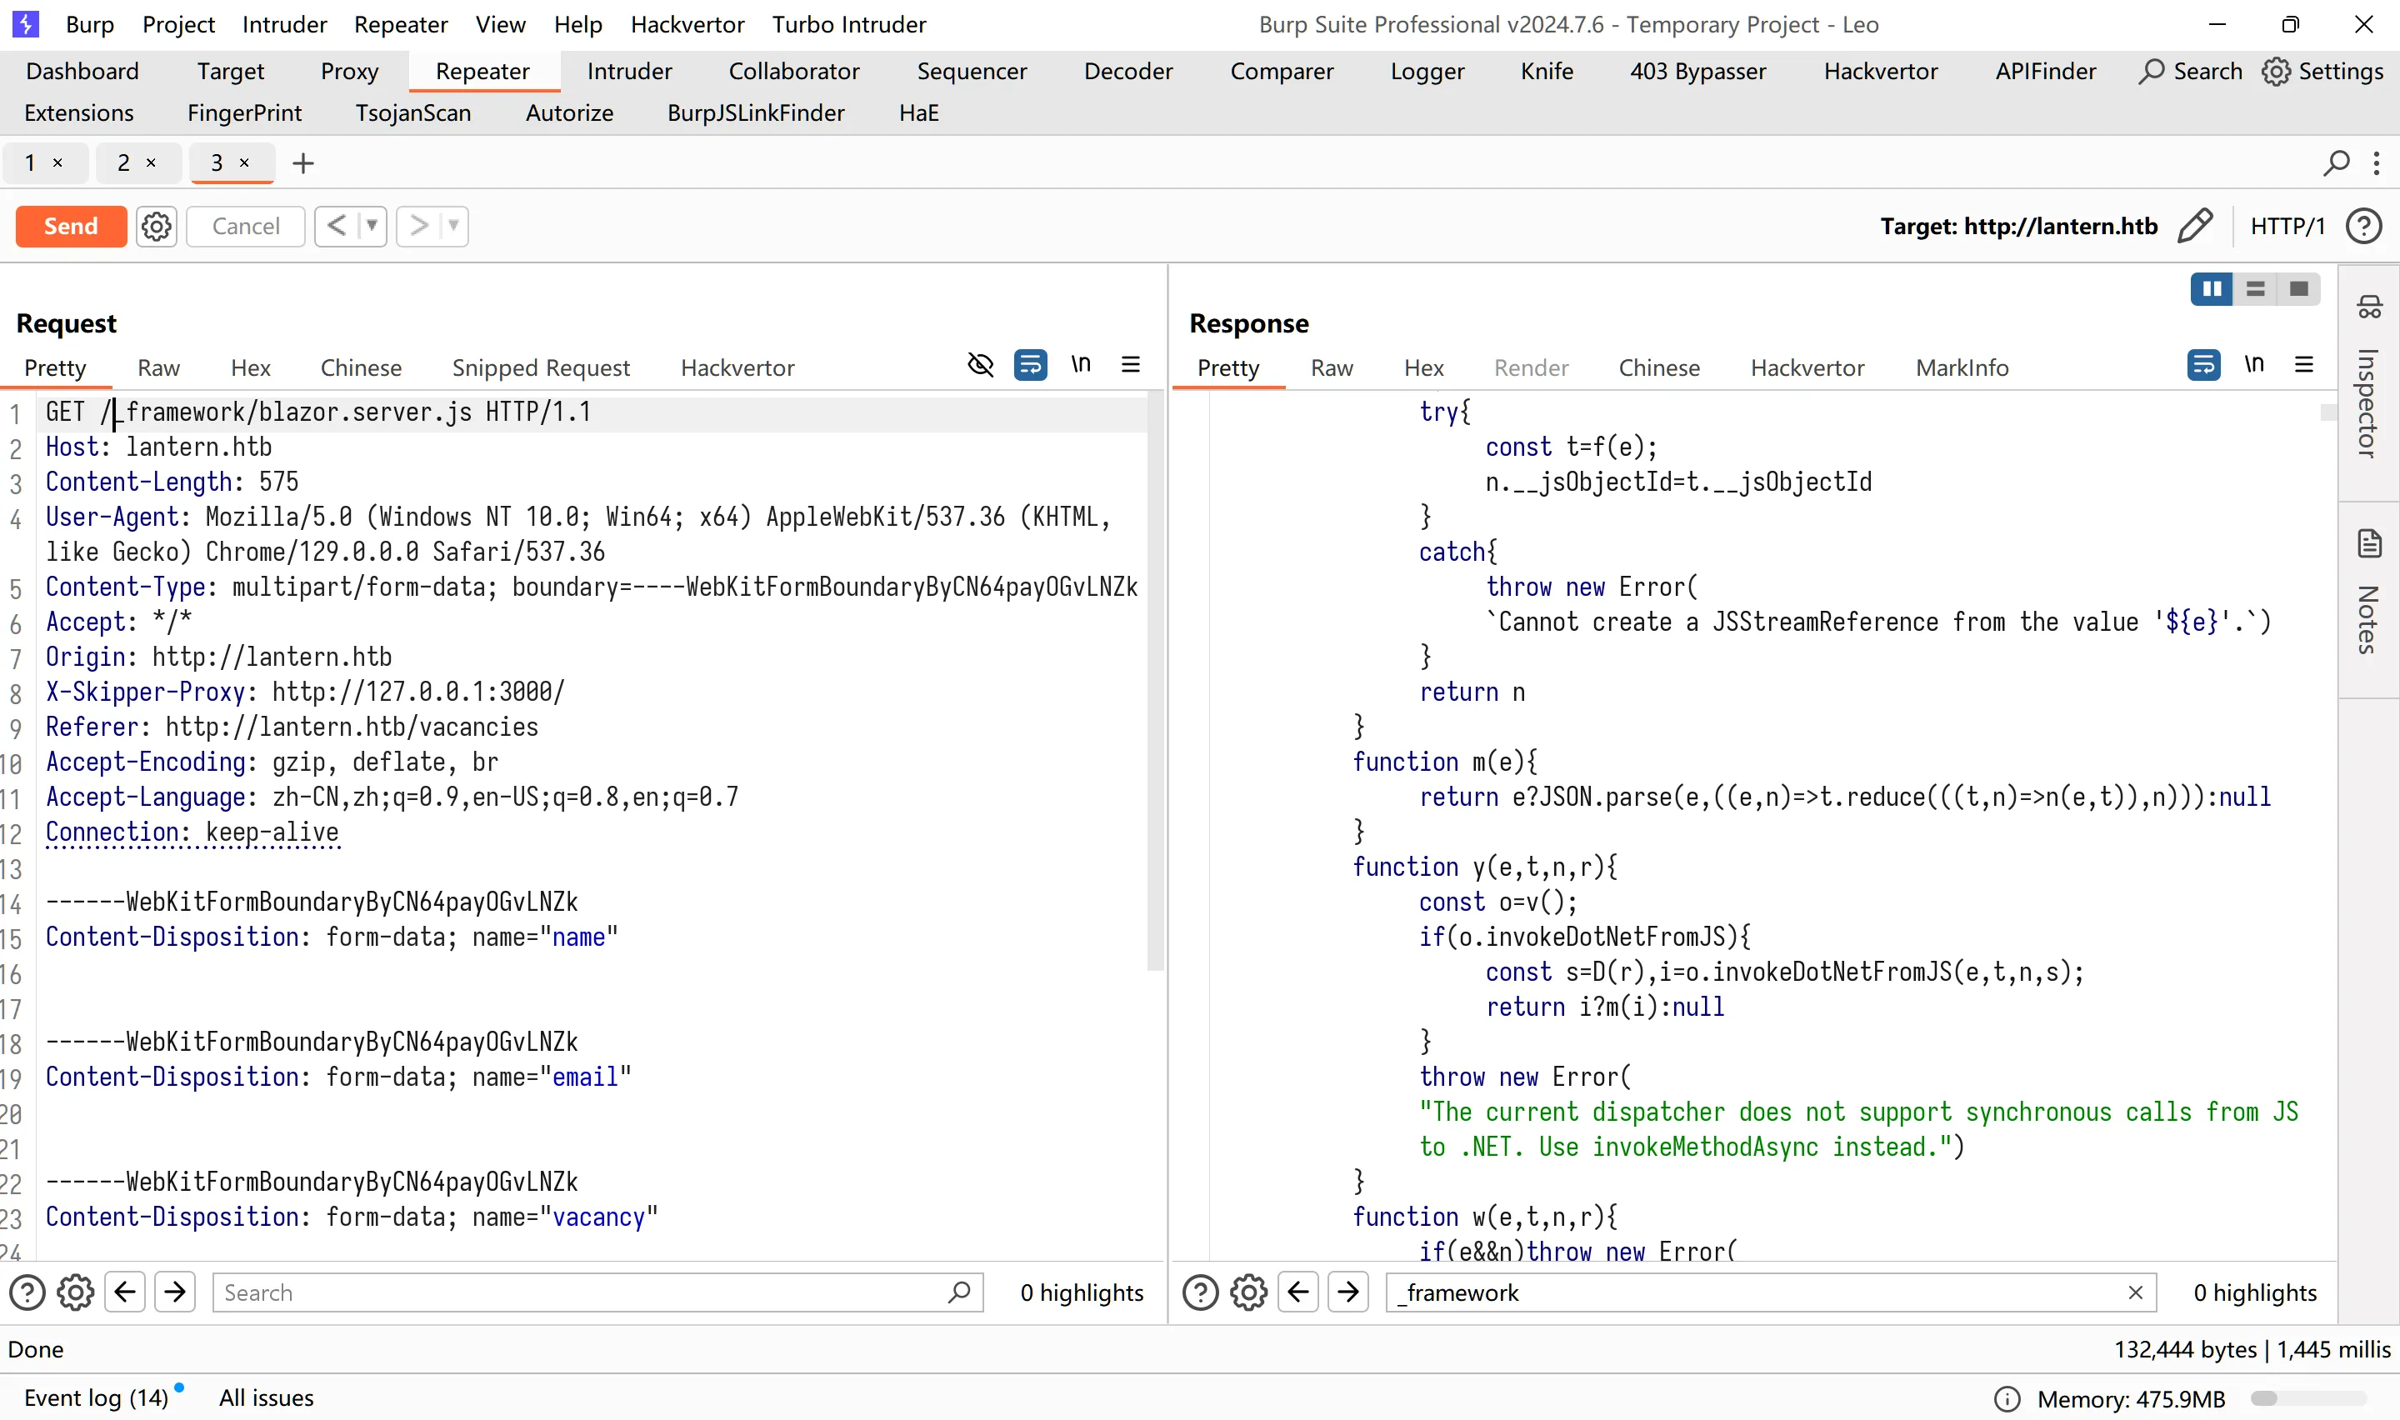This screenshot has width=2400, height=1420.
Task: Select top-bottom split layout icon
Action: 2256,288
